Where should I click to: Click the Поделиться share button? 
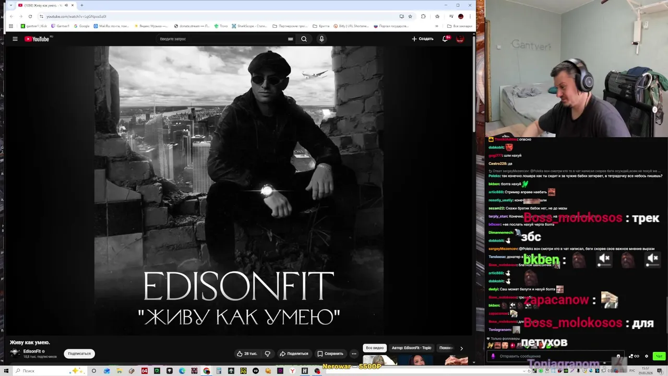tap(294, 354)
